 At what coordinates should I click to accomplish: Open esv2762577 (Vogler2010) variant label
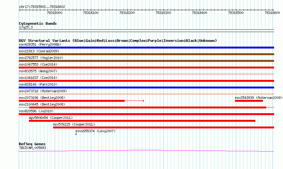41,58
